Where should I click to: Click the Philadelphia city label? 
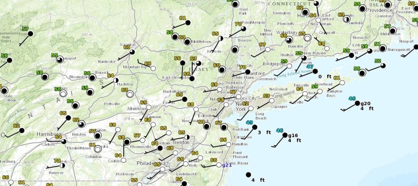(x=149, y=164)
